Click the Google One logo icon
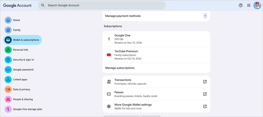Viewport: 263px width, 117px height. [109, 39]
